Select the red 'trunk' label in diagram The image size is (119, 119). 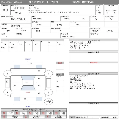[28, 92]
